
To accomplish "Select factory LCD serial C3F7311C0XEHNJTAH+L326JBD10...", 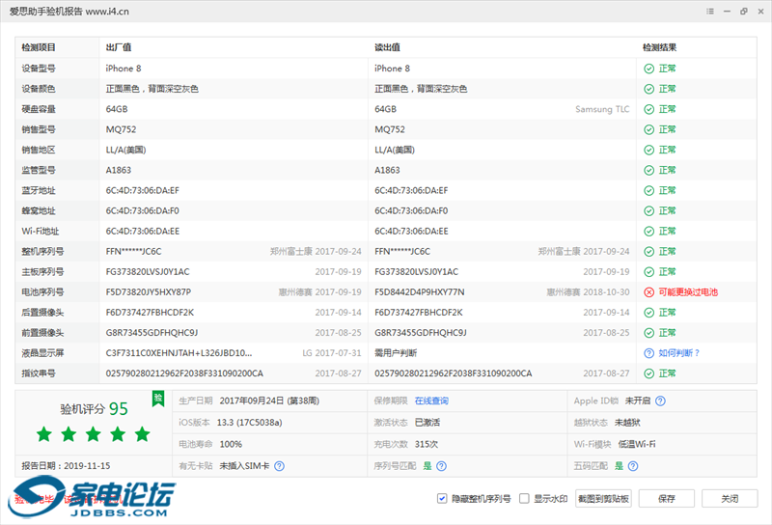I will tap(179, 353).
